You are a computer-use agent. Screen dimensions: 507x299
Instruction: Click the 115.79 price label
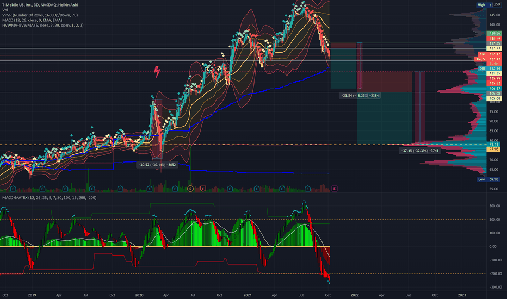(494, 78)
